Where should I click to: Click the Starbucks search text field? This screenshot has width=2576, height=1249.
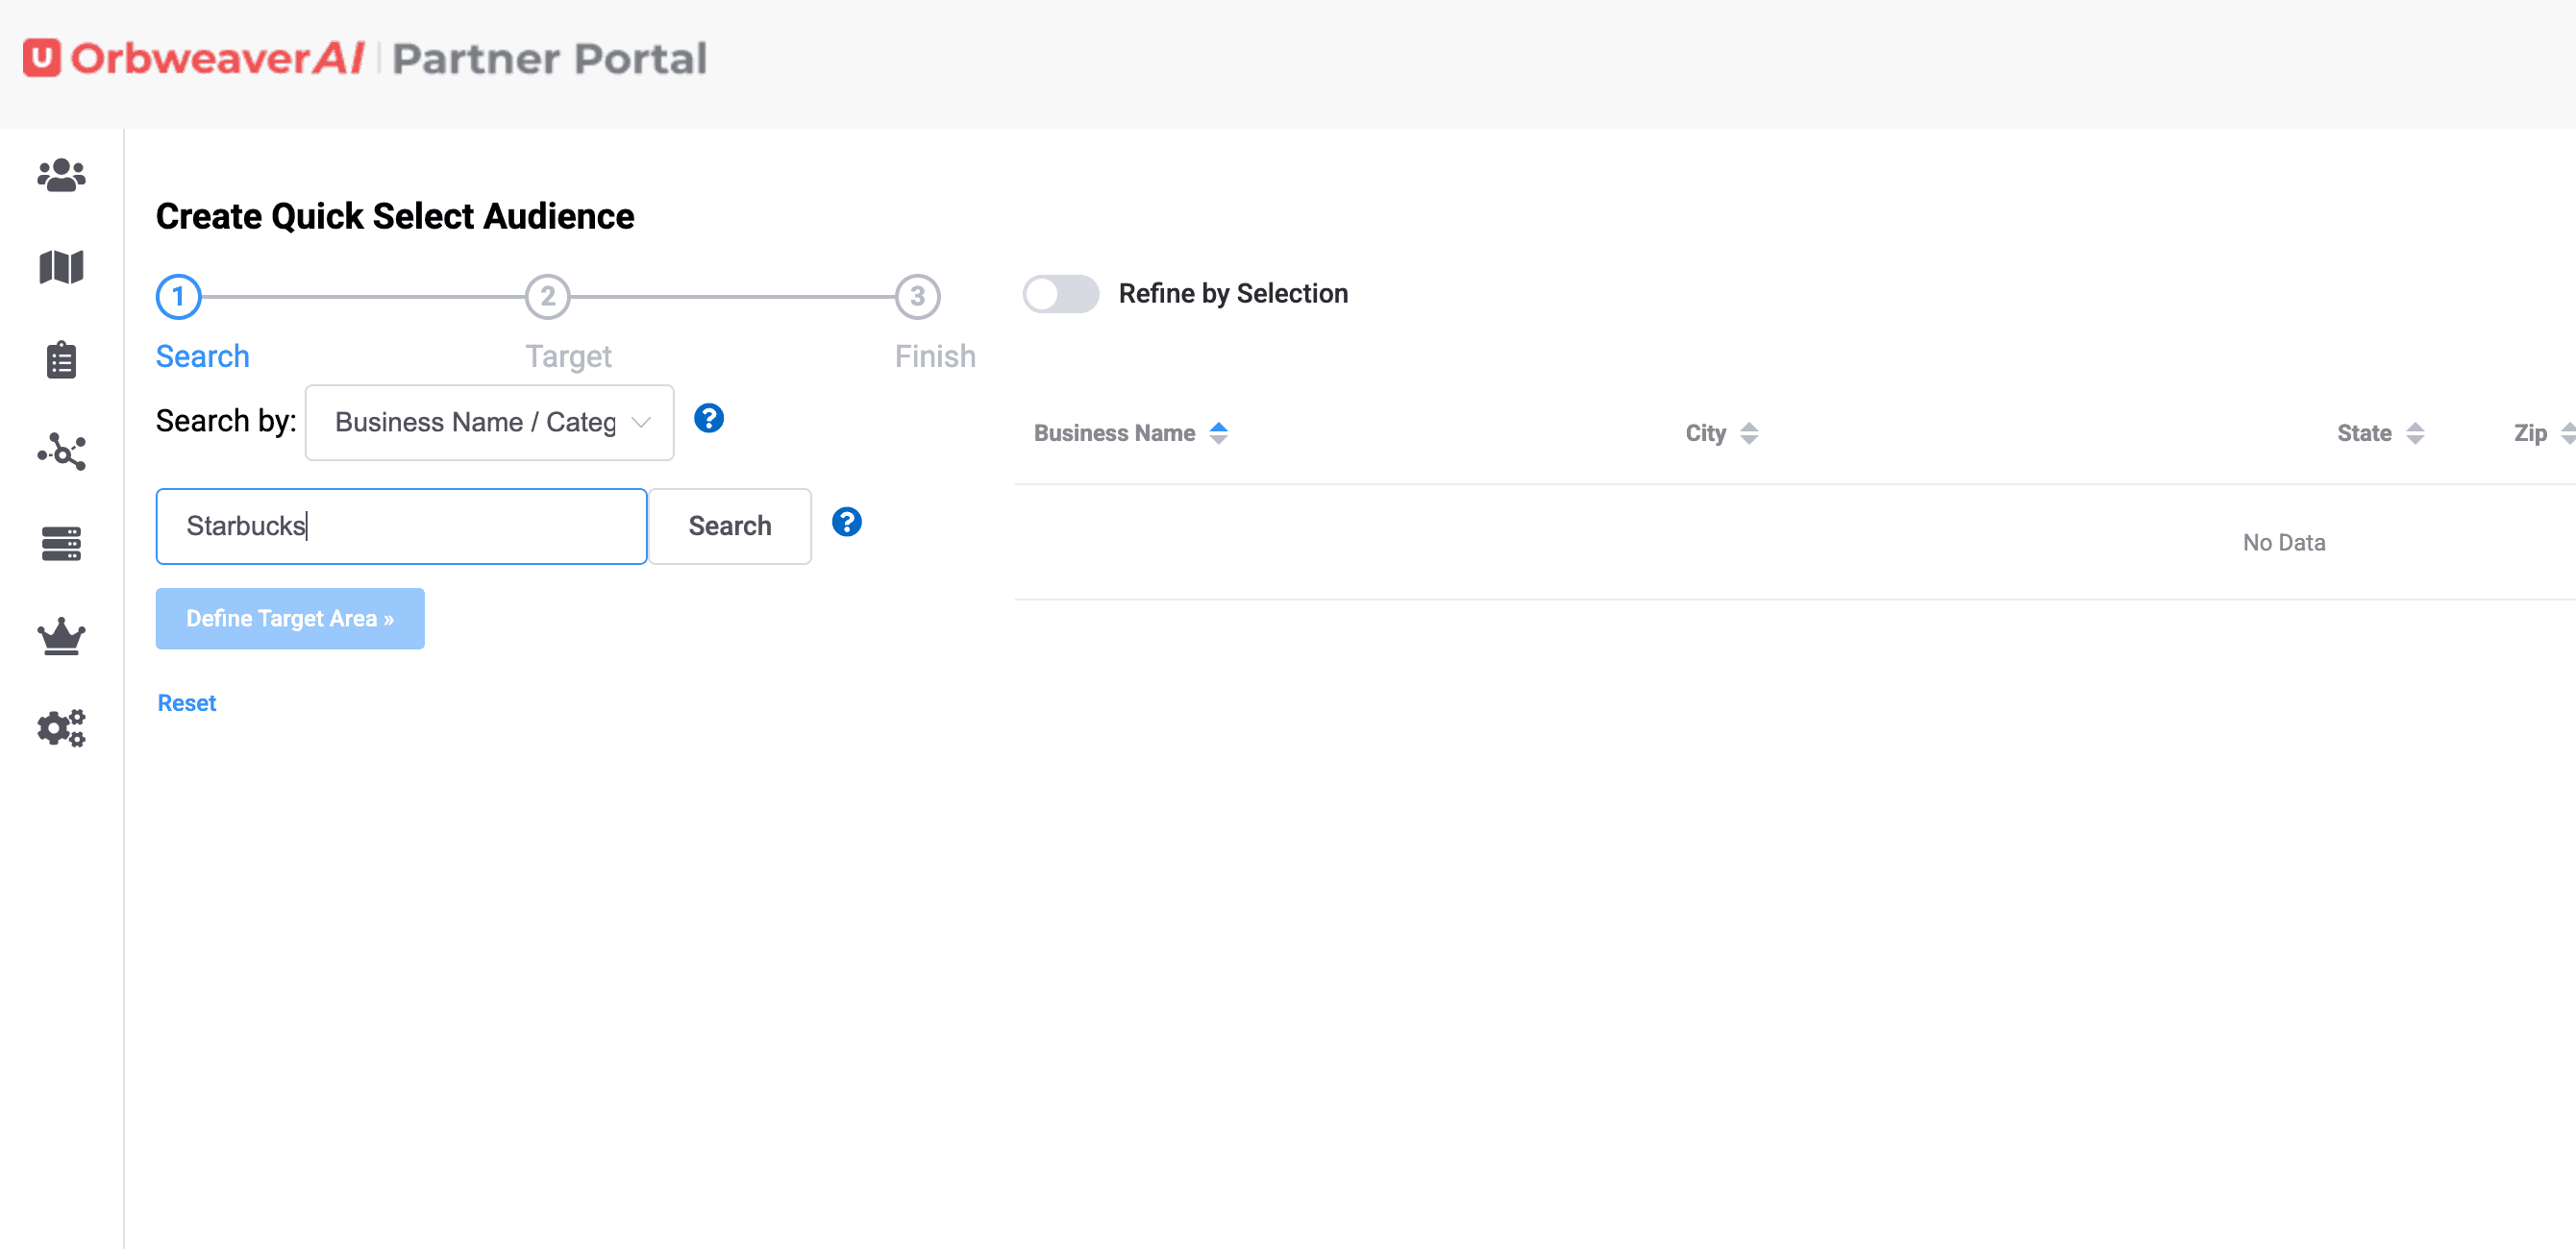tap(401, 527)
